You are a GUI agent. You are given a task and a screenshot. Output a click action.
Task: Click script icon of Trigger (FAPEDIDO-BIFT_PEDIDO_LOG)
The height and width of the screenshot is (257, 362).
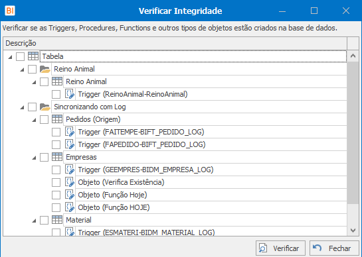(70, 144)
